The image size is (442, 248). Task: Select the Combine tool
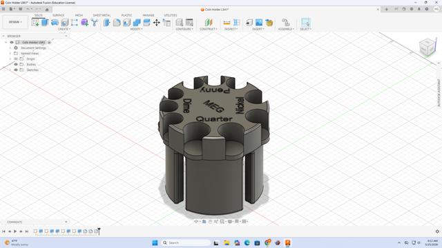click(137, 22)
